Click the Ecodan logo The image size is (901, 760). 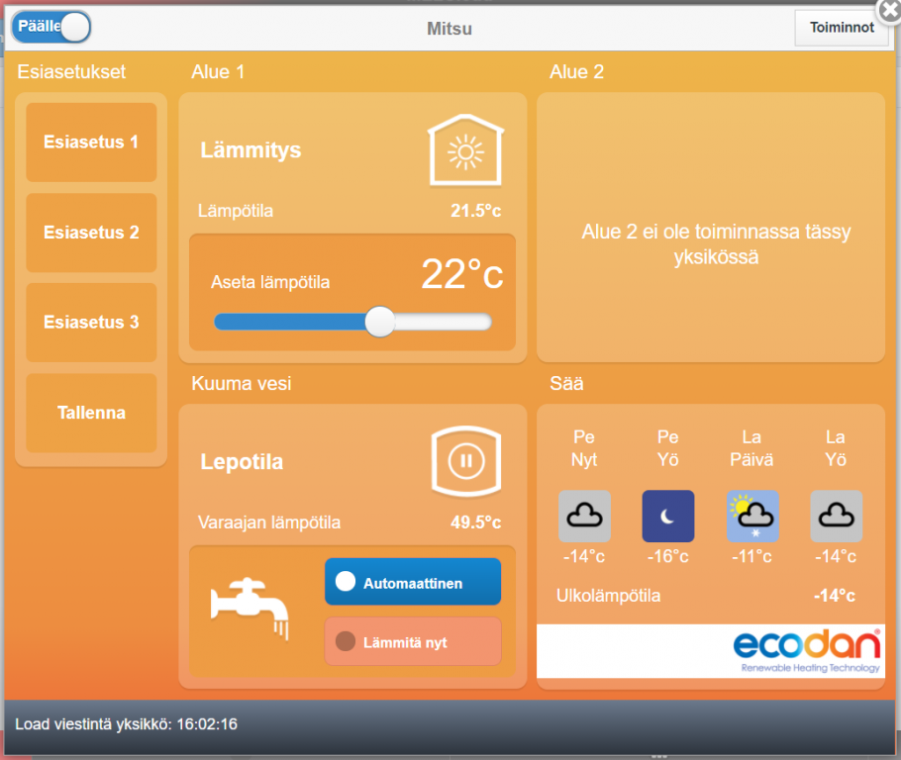806,650
